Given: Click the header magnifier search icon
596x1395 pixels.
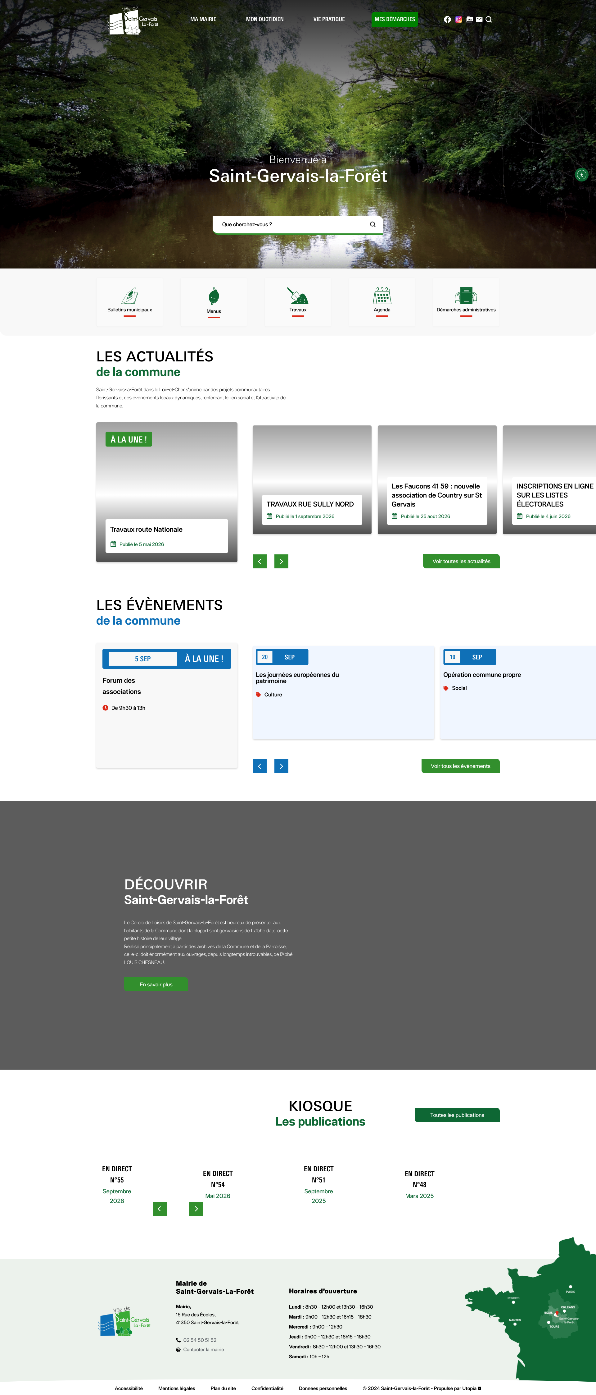Looking at the screenshot, I should pos(489,20).
